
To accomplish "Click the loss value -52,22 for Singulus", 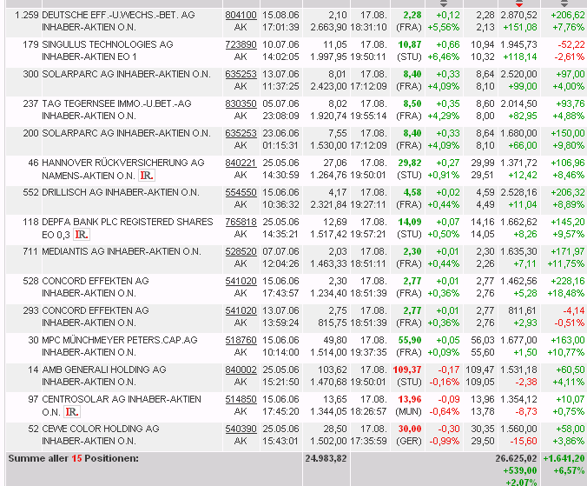I will pyautogui.click(x=571, y=45).
